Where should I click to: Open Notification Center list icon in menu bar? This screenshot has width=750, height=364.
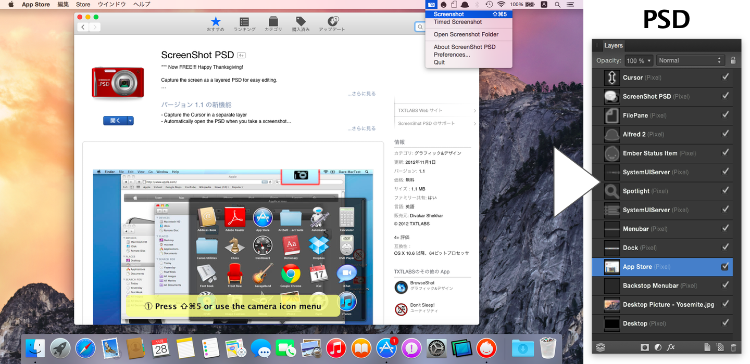coord(571,4)
